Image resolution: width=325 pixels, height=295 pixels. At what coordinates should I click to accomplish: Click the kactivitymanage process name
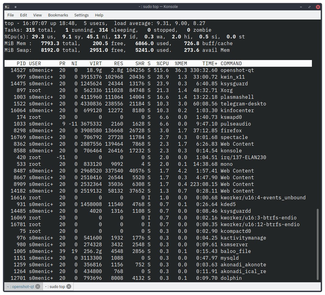(243, 238)
